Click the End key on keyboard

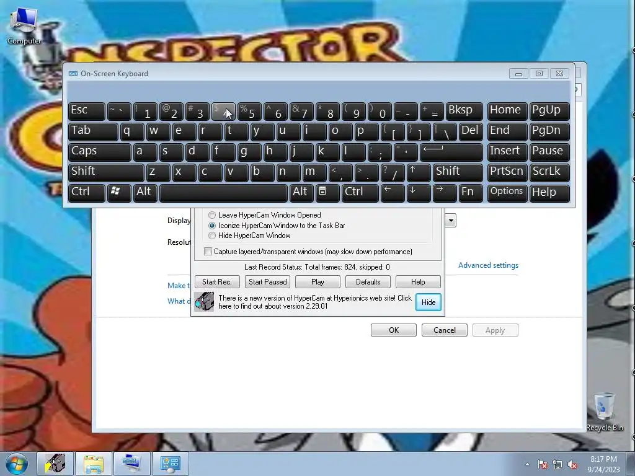(x=507, y=131)
